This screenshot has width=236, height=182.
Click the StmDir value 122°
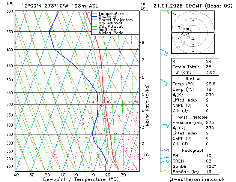[x=211, y=166]
